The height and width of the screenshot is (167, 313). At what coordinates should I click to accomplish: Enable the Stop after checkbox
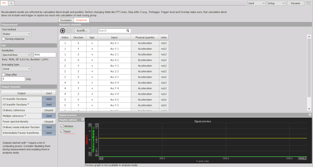click(3, 74)
